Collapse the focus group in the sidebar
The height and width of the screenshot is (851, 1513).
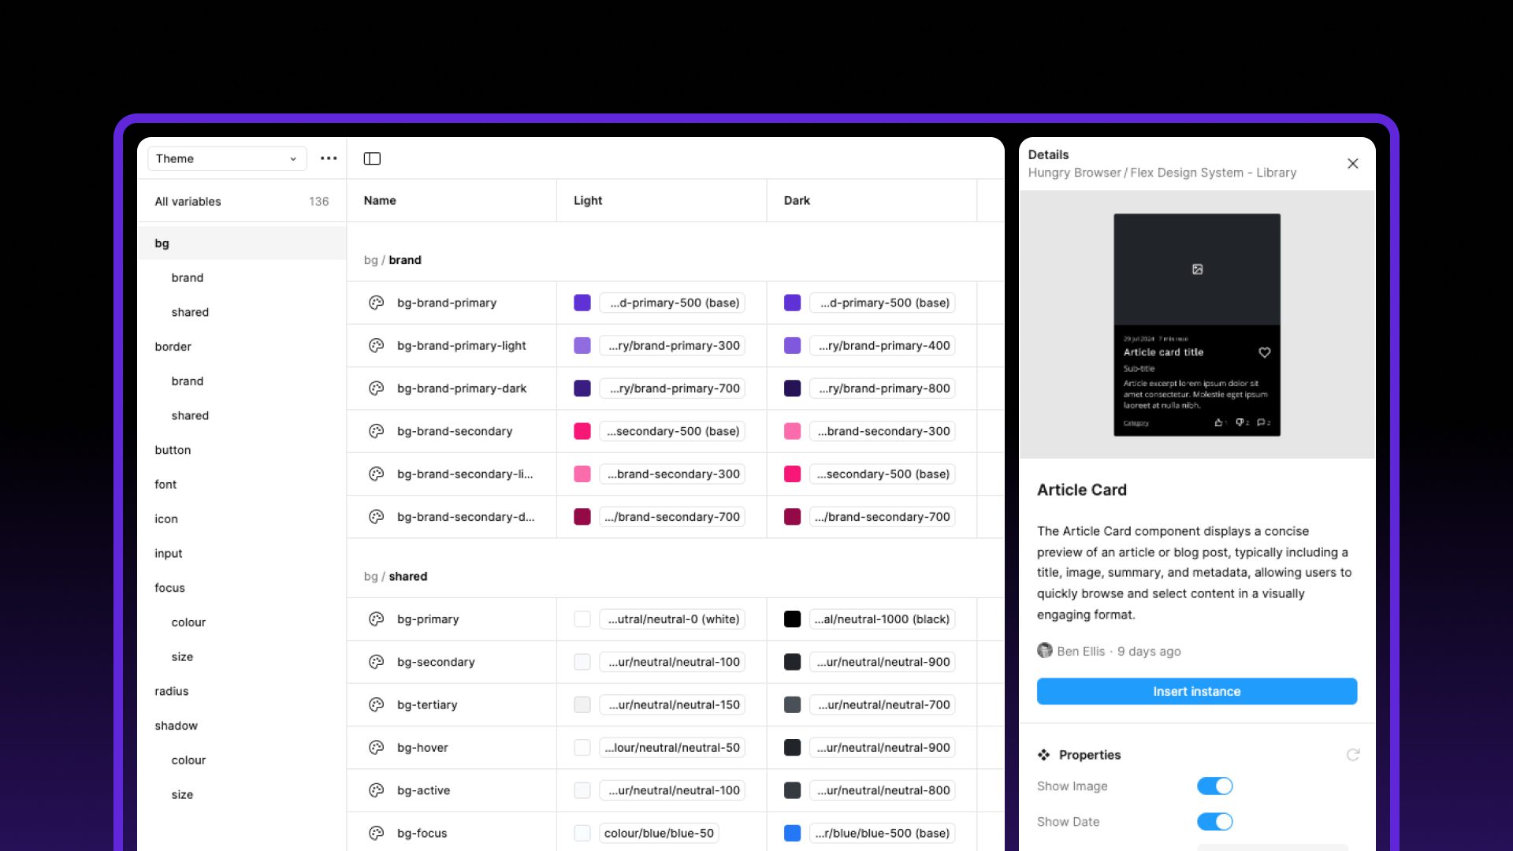click(x=169, y=587)
